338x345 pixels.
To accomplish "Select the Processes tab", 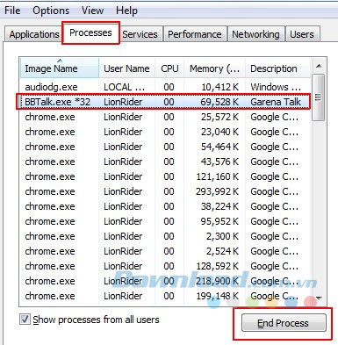I will (90, 32).
